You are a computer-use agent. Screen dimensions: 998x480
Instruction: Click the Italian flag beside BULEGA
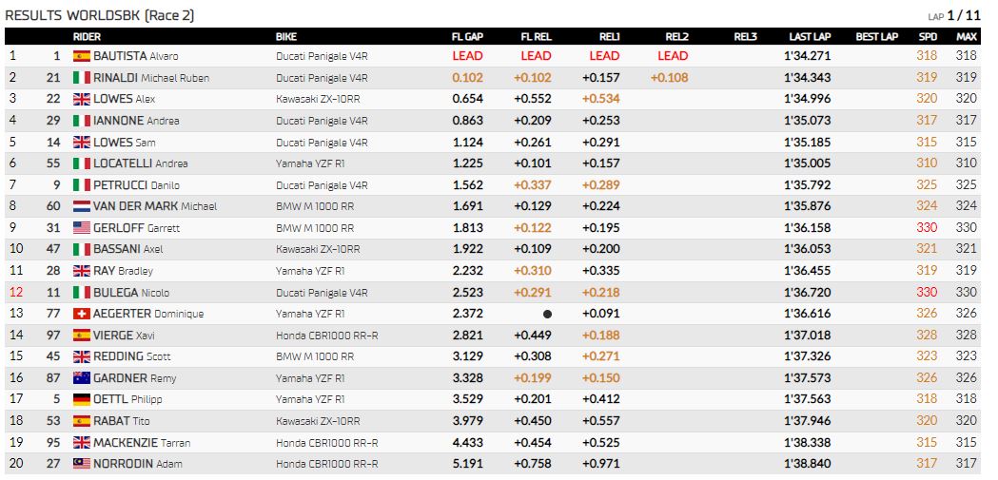coord(82,293)
